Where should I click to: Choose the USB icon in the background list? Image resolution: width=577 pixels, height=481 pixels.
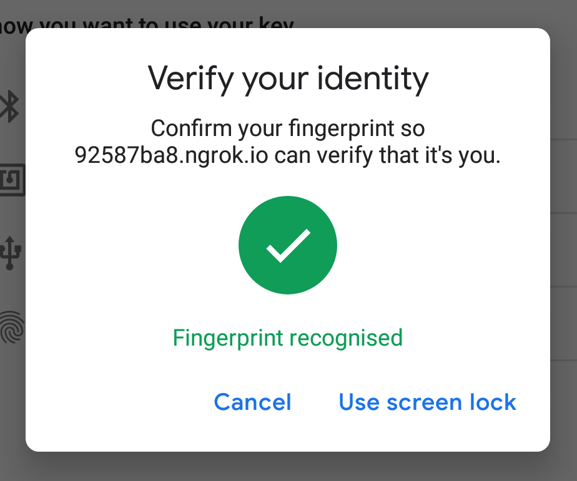pyautogui.click(x=11, y=251)
